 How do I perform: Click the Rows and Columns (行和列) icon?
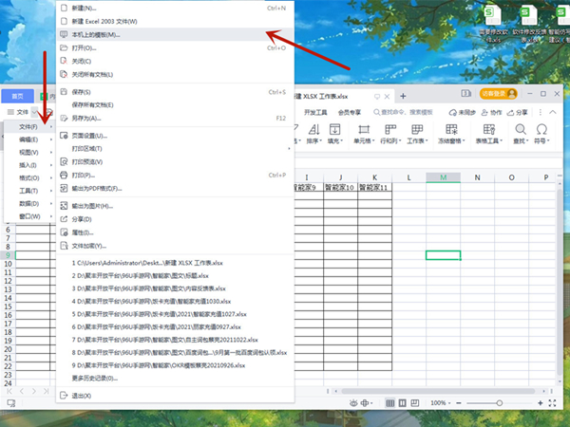click(x=389, y=132)
